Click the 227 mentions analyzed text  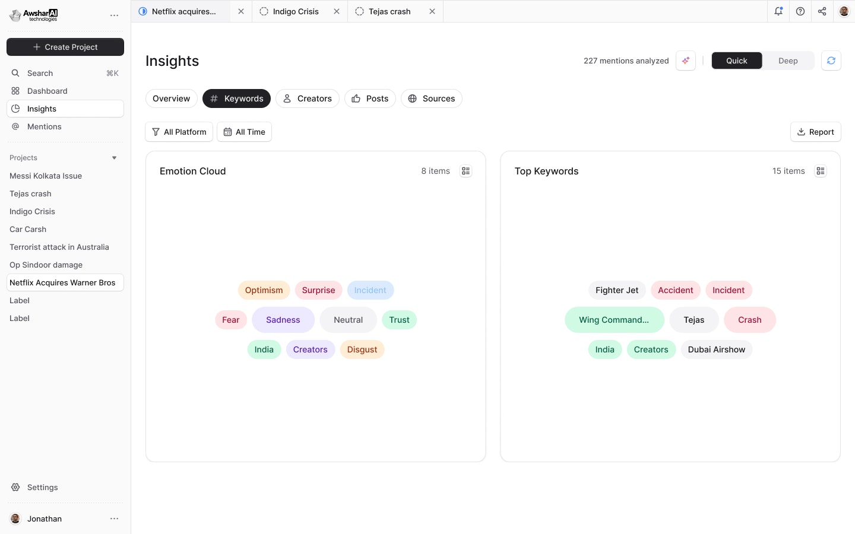click(626, 61)
